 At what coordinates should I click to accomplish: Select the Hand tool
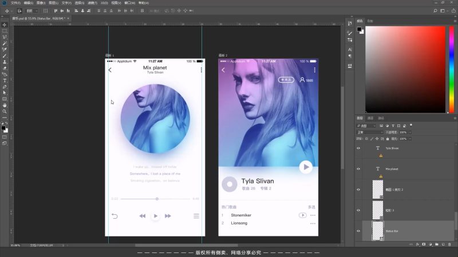click(x=5, y=105)
